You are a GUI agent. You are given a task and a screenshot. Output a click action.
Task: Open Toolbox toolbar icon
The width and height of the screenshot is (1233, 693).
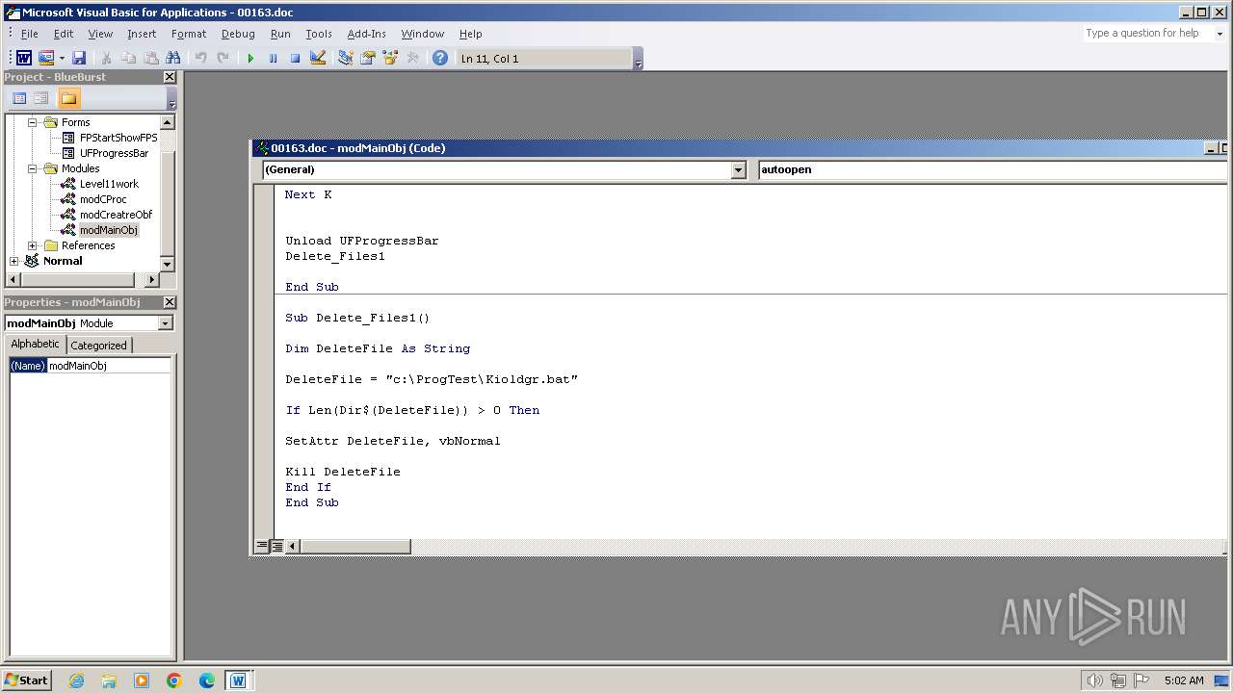(412, 59)
